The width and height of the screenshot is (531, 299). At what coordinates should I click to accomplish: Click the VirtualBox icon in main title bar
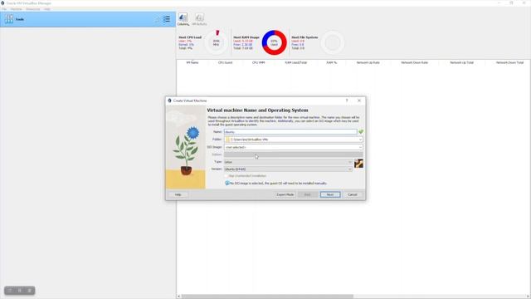coord(2,3)
